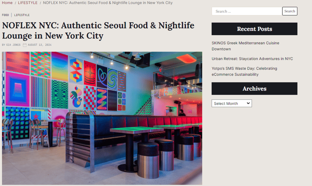Open Urban Retreat: Staycation Adventures post

pos(252,59)
